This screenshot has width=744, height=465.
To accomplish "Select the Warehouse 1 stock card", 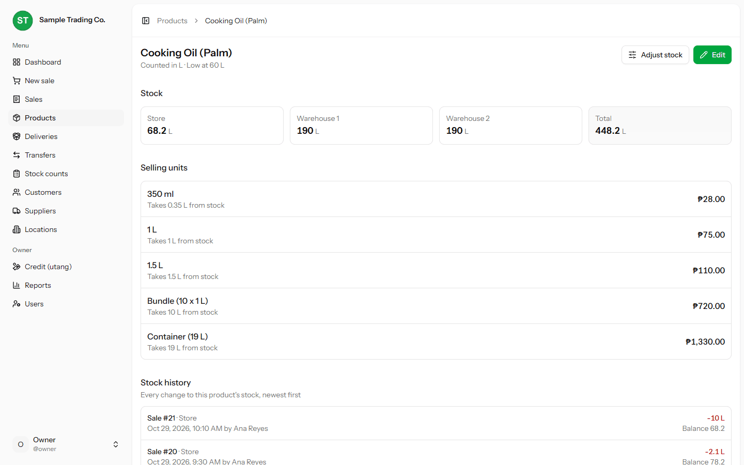I will pyautogui.click(x=361, y=126).
